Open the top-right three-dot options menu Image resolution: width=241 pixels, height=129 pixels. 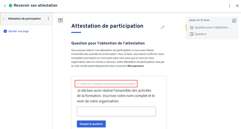[229, 6]
